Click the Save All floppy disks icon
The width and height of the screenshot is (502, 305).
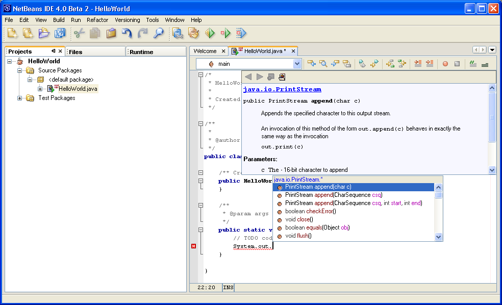60,33
